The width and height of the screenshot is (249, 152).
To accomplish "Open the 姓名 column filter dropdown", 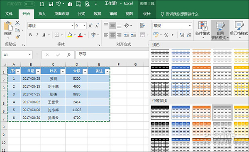I will [x=63, y=71].
